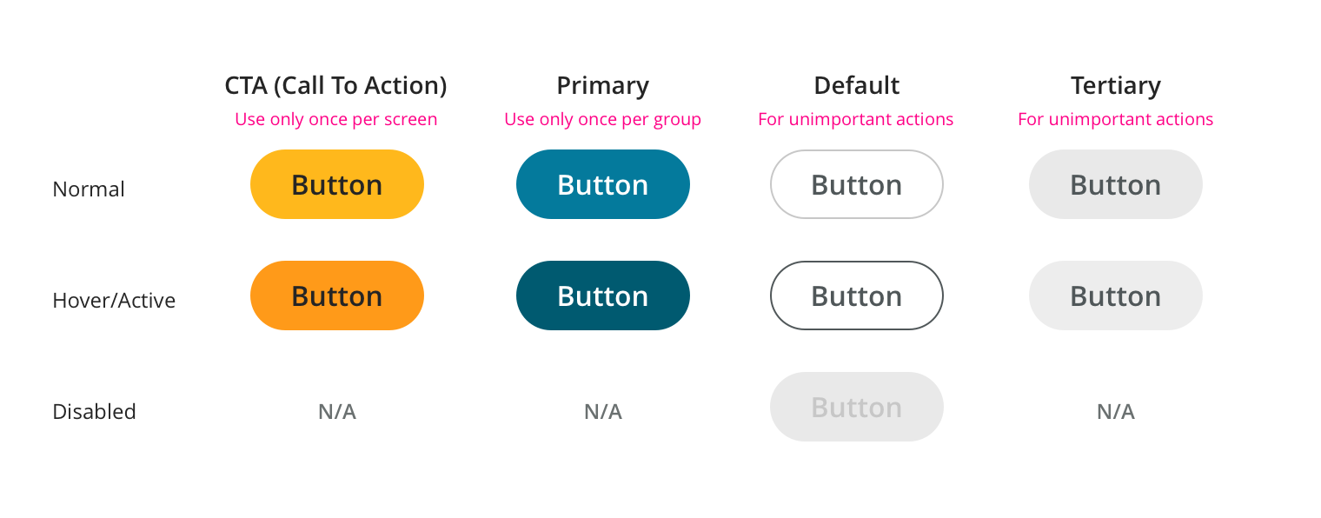
Task: Click the "Use only once per group" note
Action: pos(602,119)
